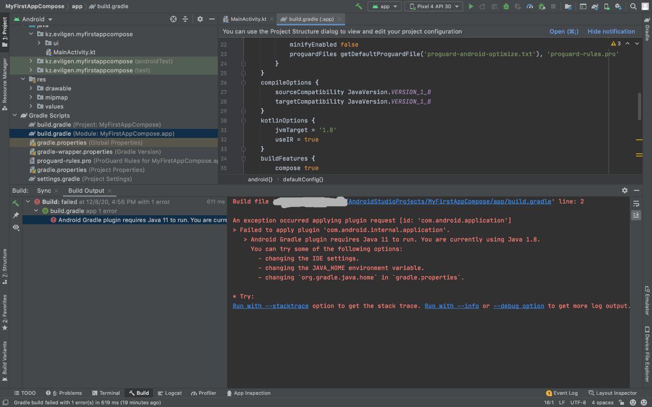The width and height of the screenshot is (652, 407).
Task: Switch to the Sync tab in Build
Action: (x=44, y=191)
